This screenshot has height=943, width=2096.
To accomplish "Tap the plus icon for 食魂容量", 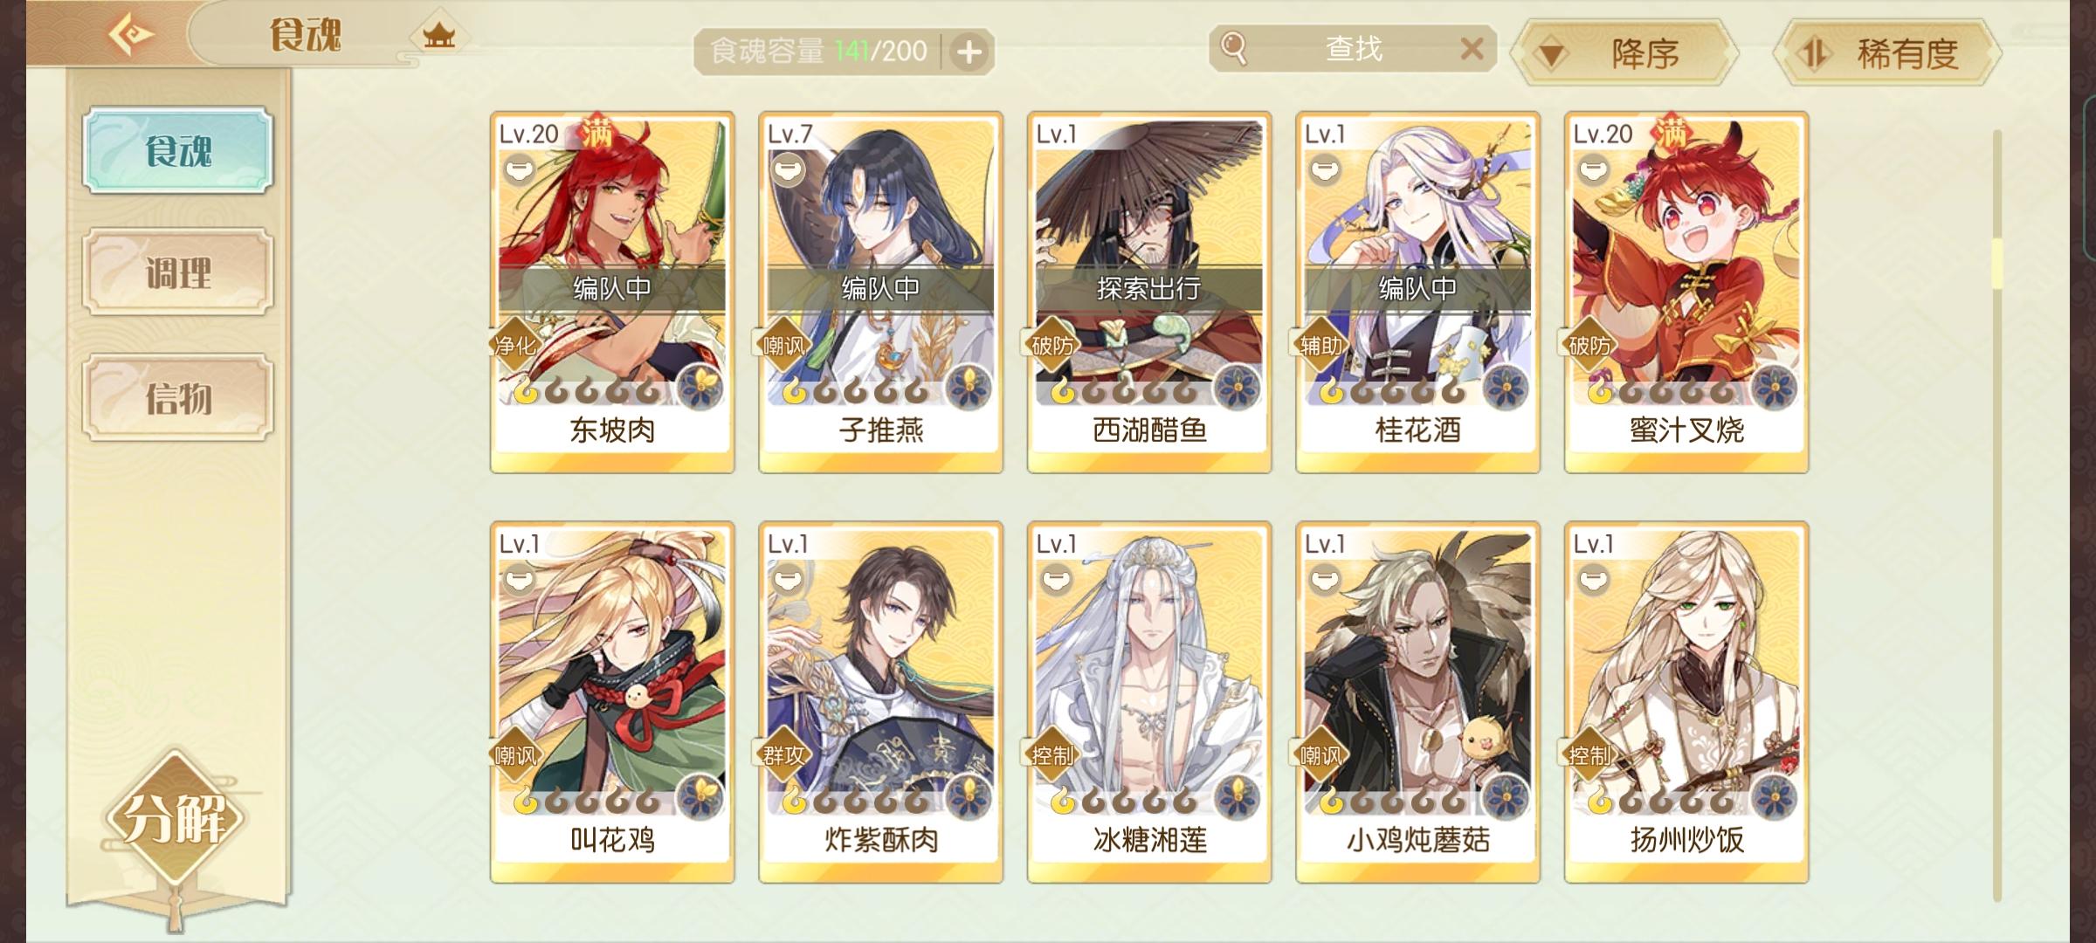I will click(x=969, y=52).
